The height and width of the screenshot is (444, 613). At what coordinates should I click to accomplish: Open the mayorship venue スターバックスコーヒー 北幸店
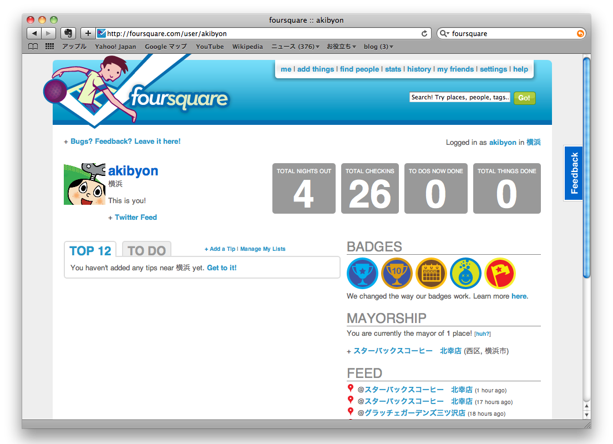407,351
